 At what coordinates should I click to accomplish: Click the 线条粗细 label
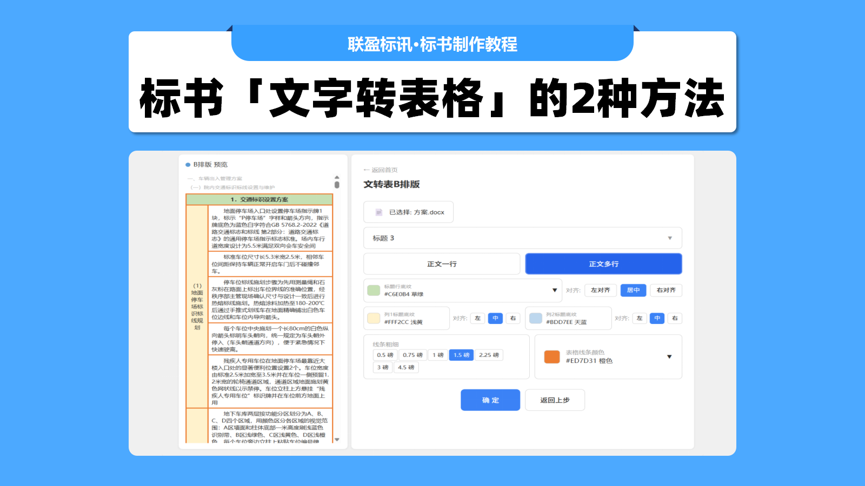point(385,344)
